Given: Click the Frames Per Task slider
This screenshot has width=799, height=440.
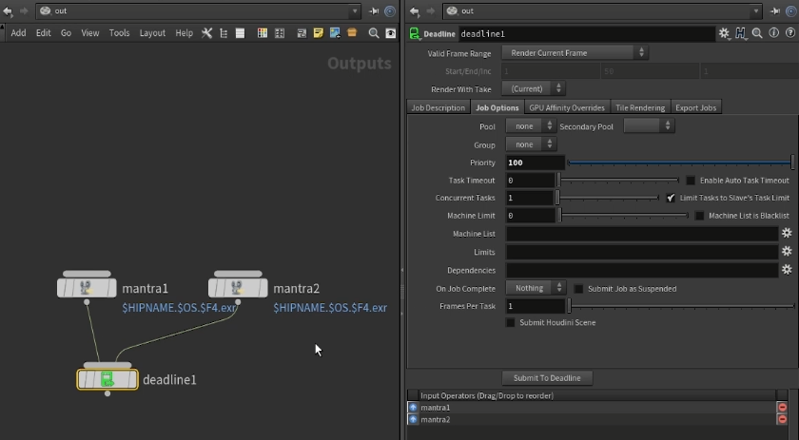Looking at the screenshot, I should (681, 306).
